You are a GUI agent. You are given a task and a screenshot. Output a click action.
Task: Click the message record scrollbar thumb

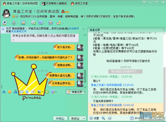point(164,89)
